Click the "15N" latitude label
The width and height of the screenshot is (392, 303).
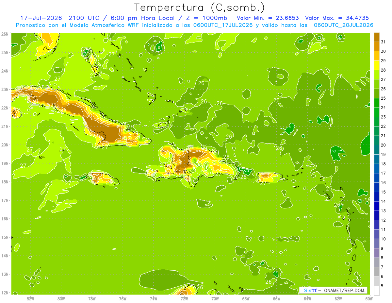[x=5, y=237]
